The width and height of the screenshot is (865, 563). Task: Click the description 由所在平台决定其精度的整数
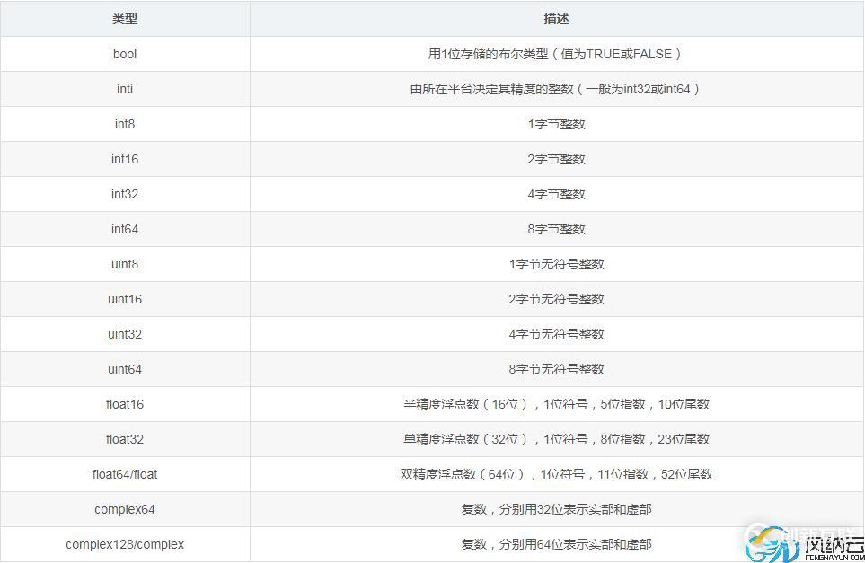pyautogui.click(x=555, y=89)
